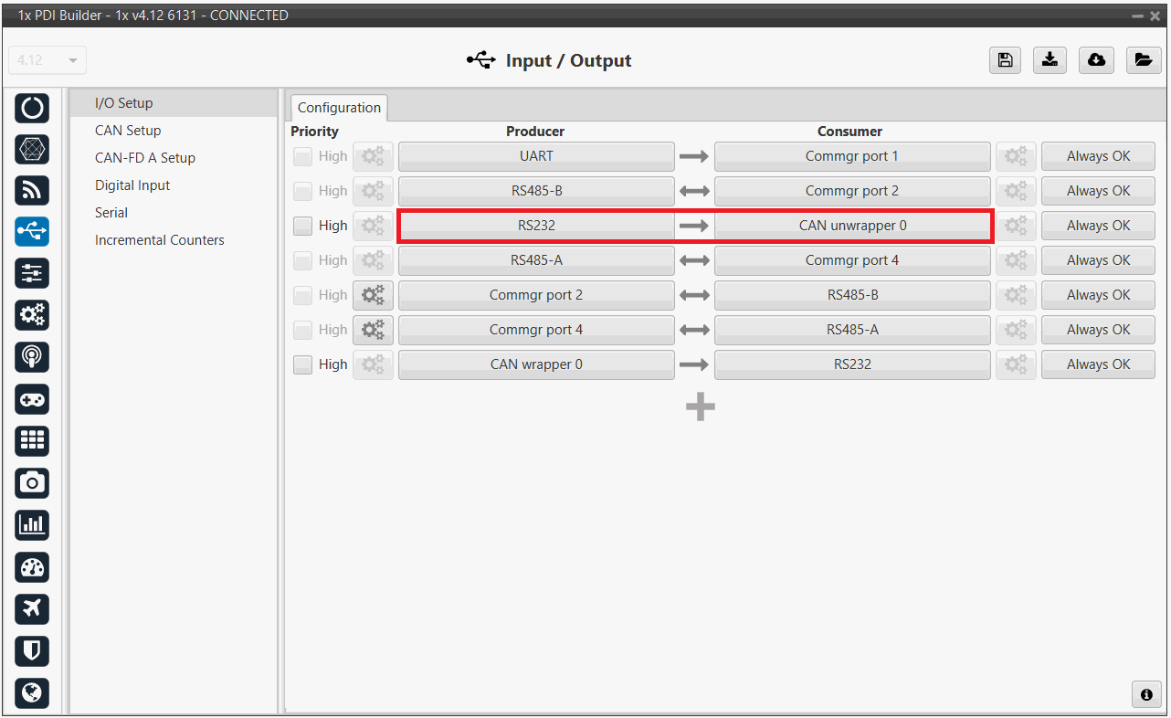
Task: Check High priority for Commgr port 2 row
Action: click(302, 295)
